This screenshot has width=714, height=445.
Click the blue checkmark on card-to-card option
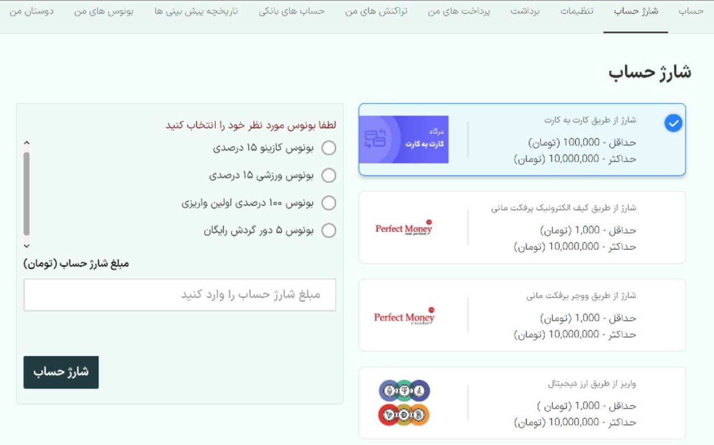(674, 123)
